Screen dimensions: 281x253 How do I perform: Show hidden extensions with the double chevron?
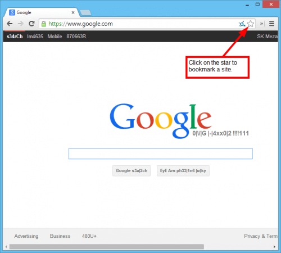coord(261,24)
